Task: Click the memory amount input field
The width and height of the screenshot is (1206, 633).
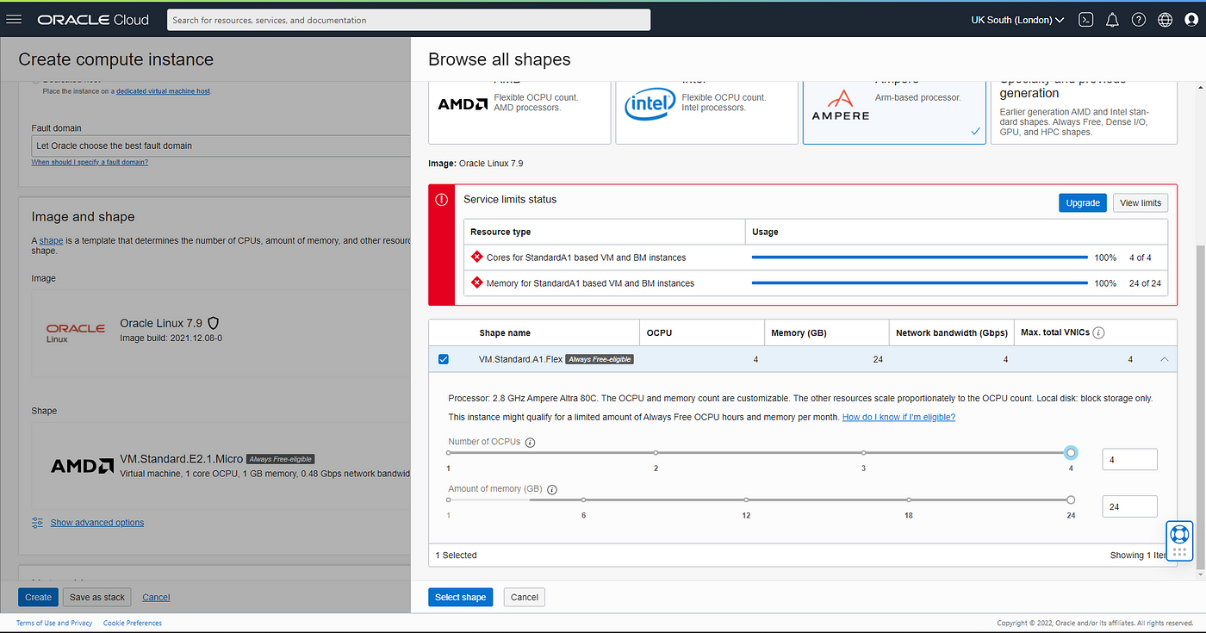Action: click(x=1129, y=506)
